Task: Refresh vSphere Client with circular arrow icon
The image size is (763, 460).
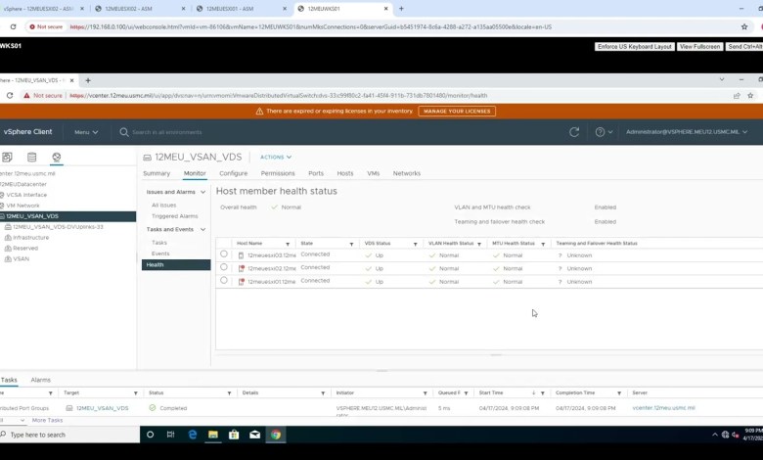Action: coord(574,132)
